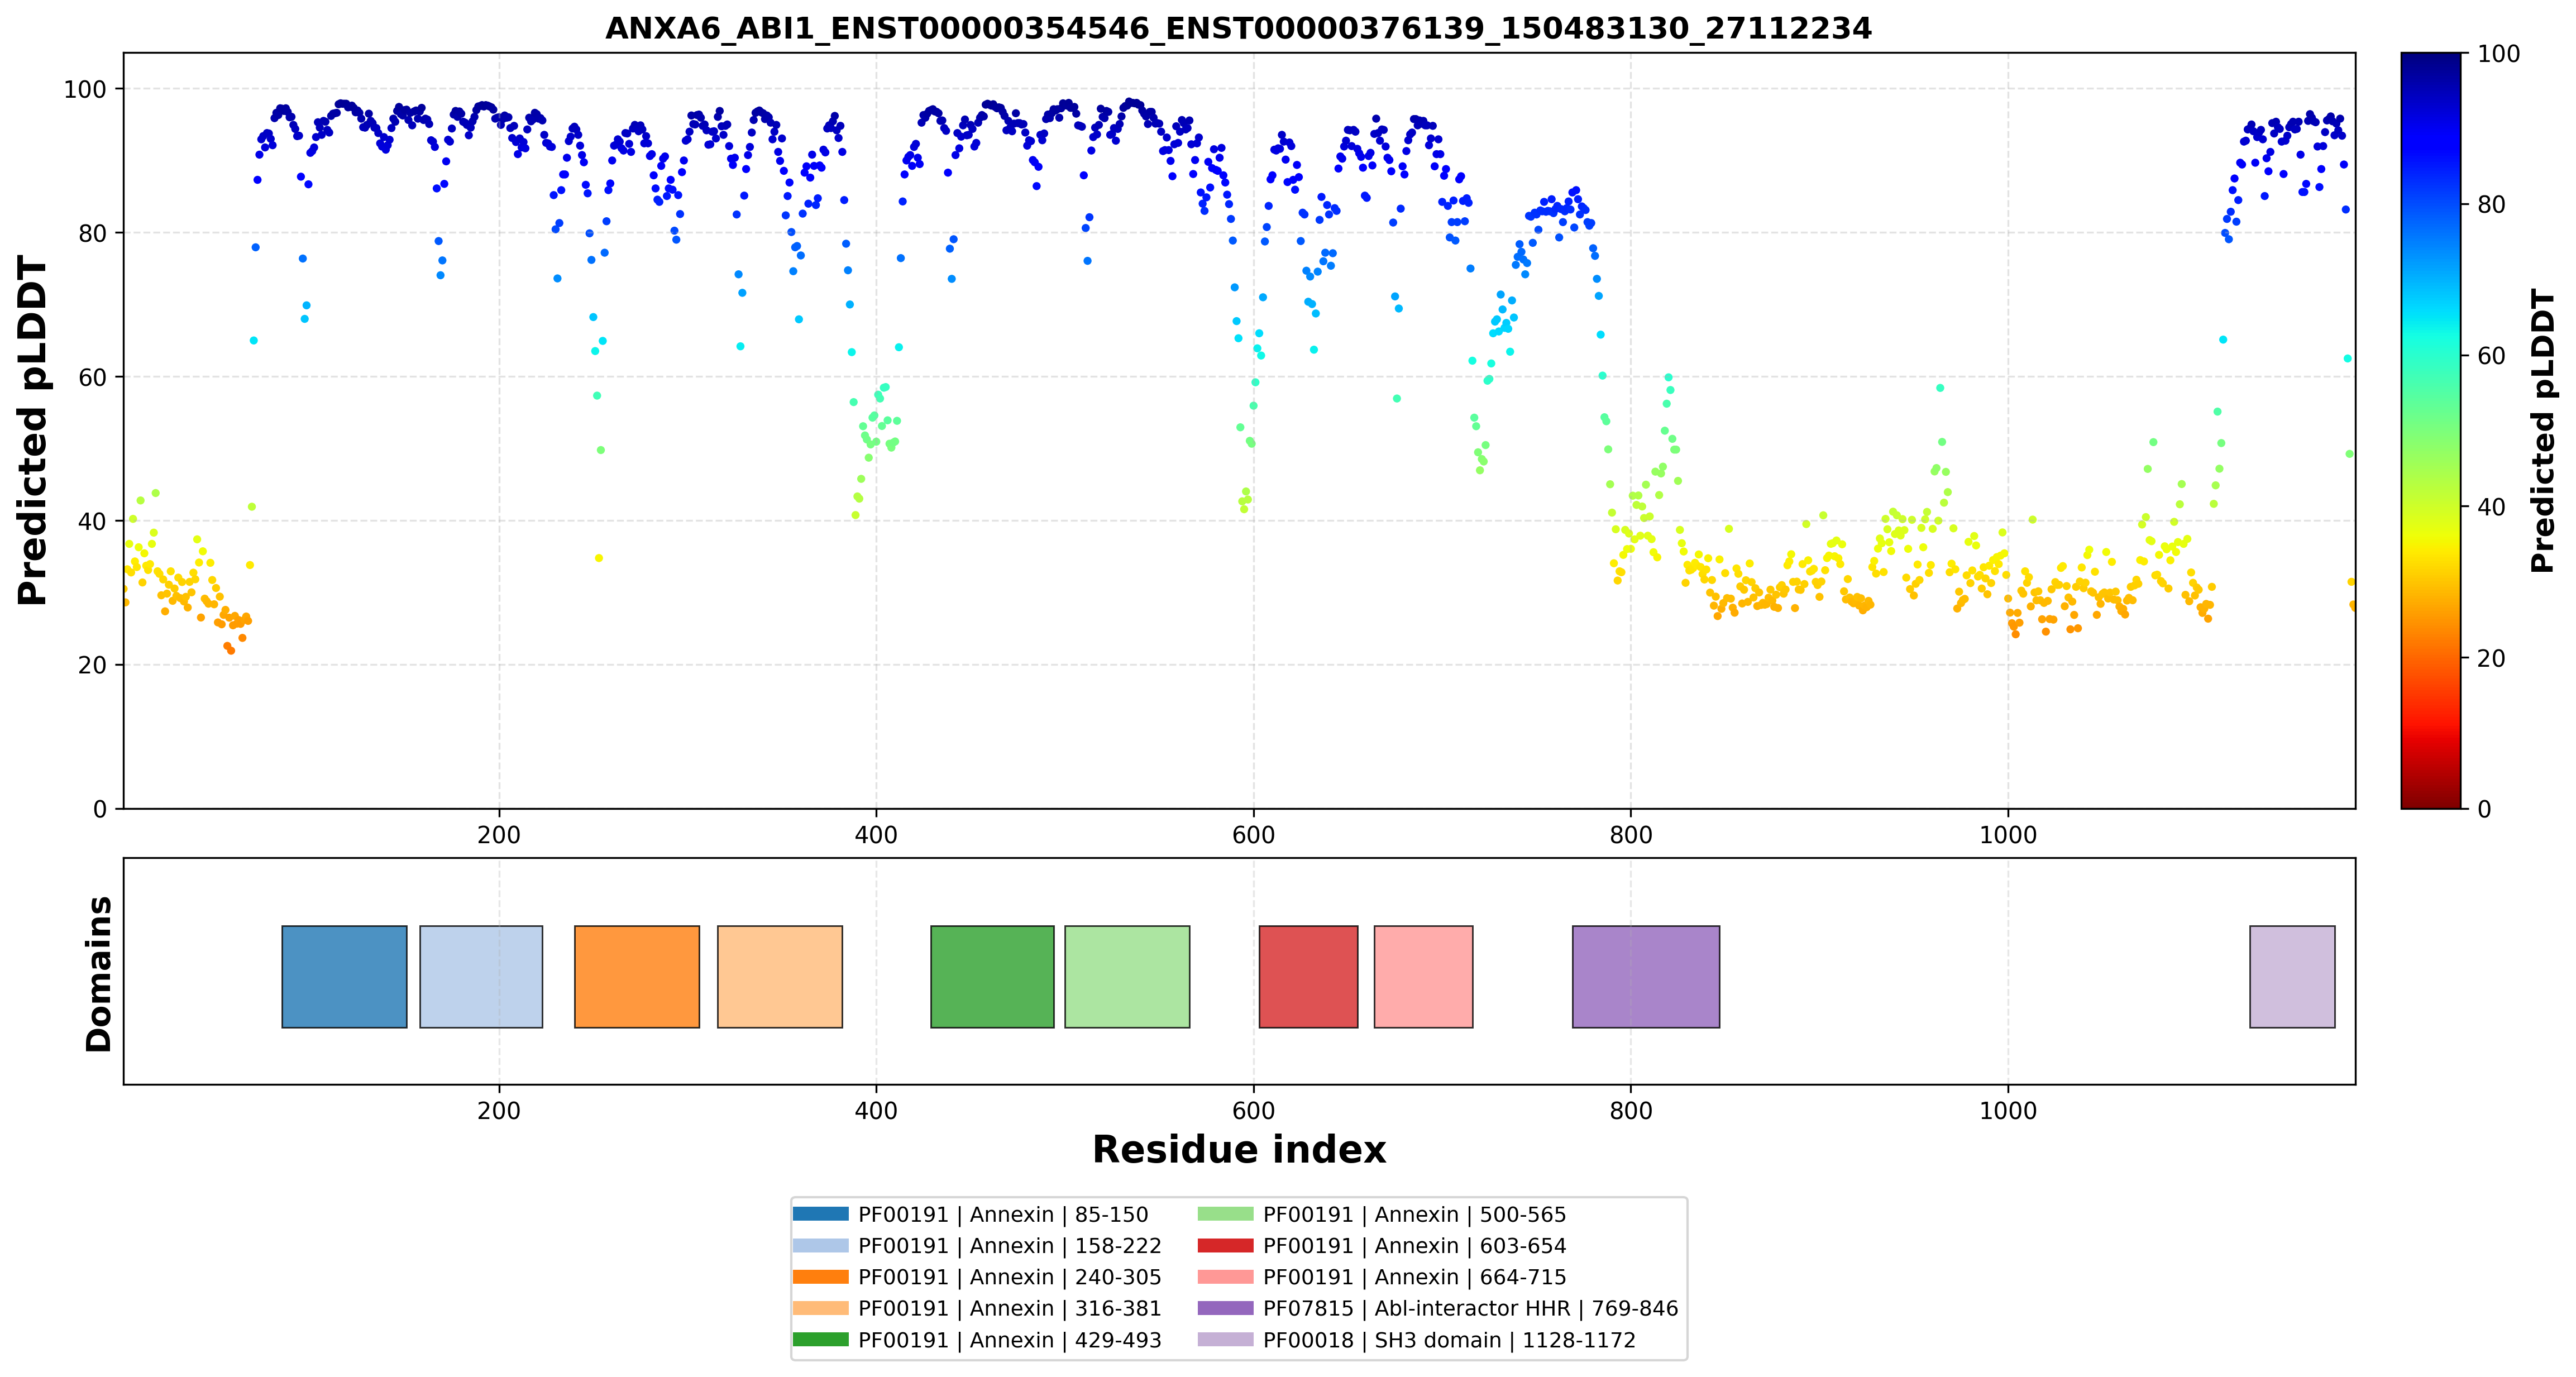The height and width of the screenshot is (1377, 2576).
Task: Click the orange Annexin 240-305 domain box
Action: pyautogui.click(x=637, y=976)
